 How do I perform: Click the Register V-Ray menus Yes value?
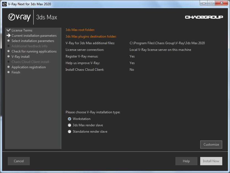point(132,56)
